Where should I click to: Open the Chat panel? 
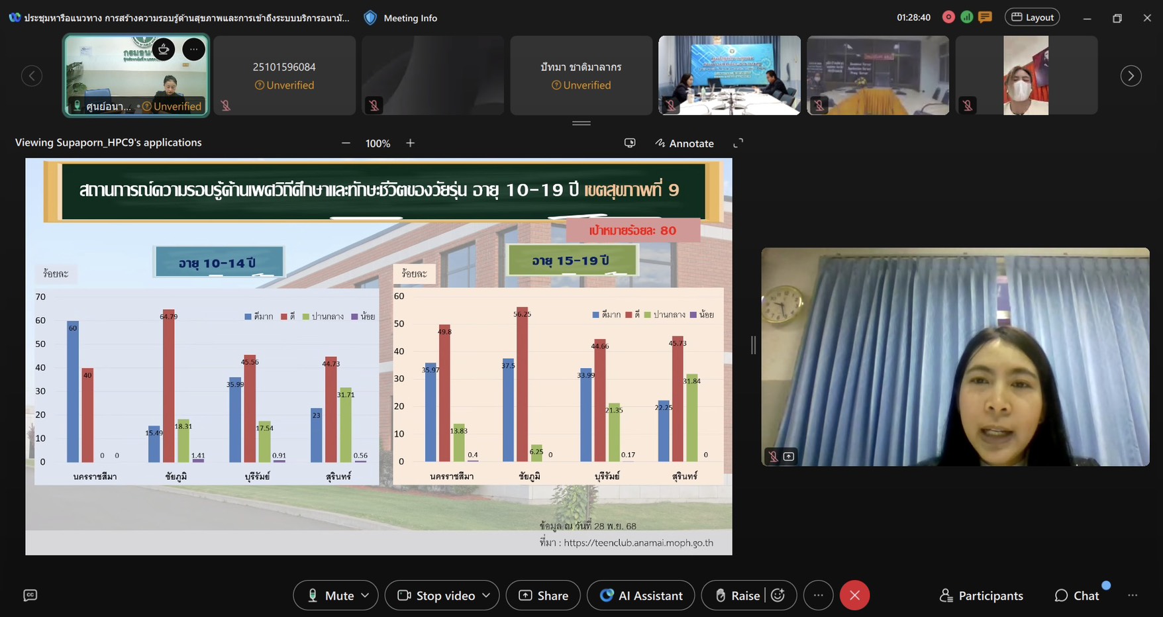[x=1077, y=595]
